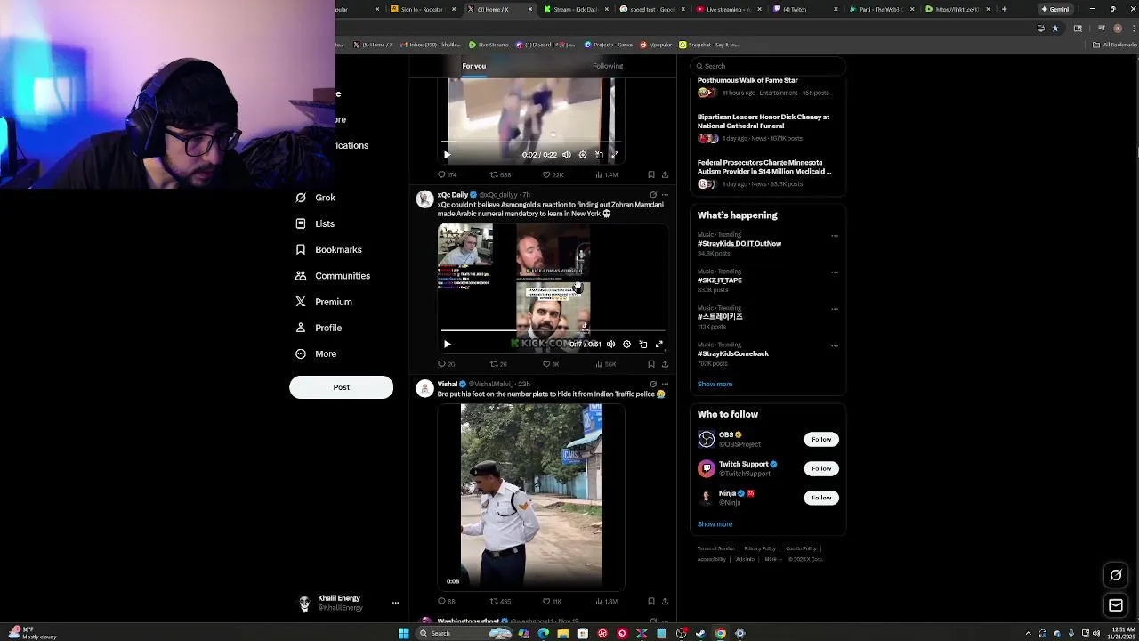The height and width of the screenshot is (641, 1139).
Task: Bookmark the Vishal post
Action: (651, 601)
